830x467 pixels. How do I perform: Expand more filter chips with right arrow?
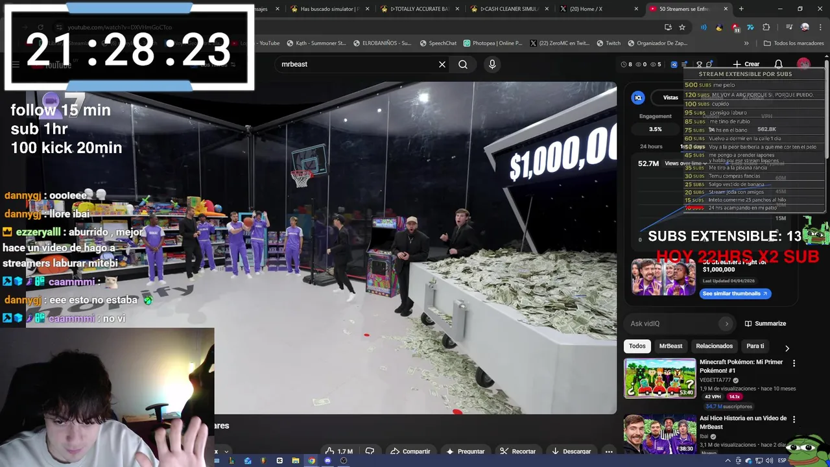pyautogui.click(x=787, y=348)
